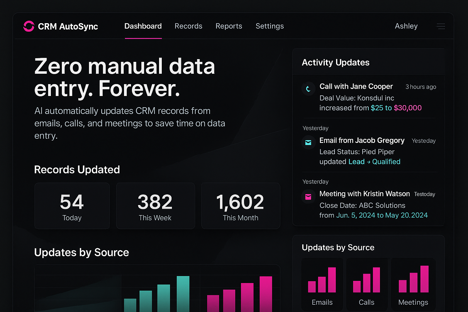
Task: Open the Records tab
Action: pos(188,26)
